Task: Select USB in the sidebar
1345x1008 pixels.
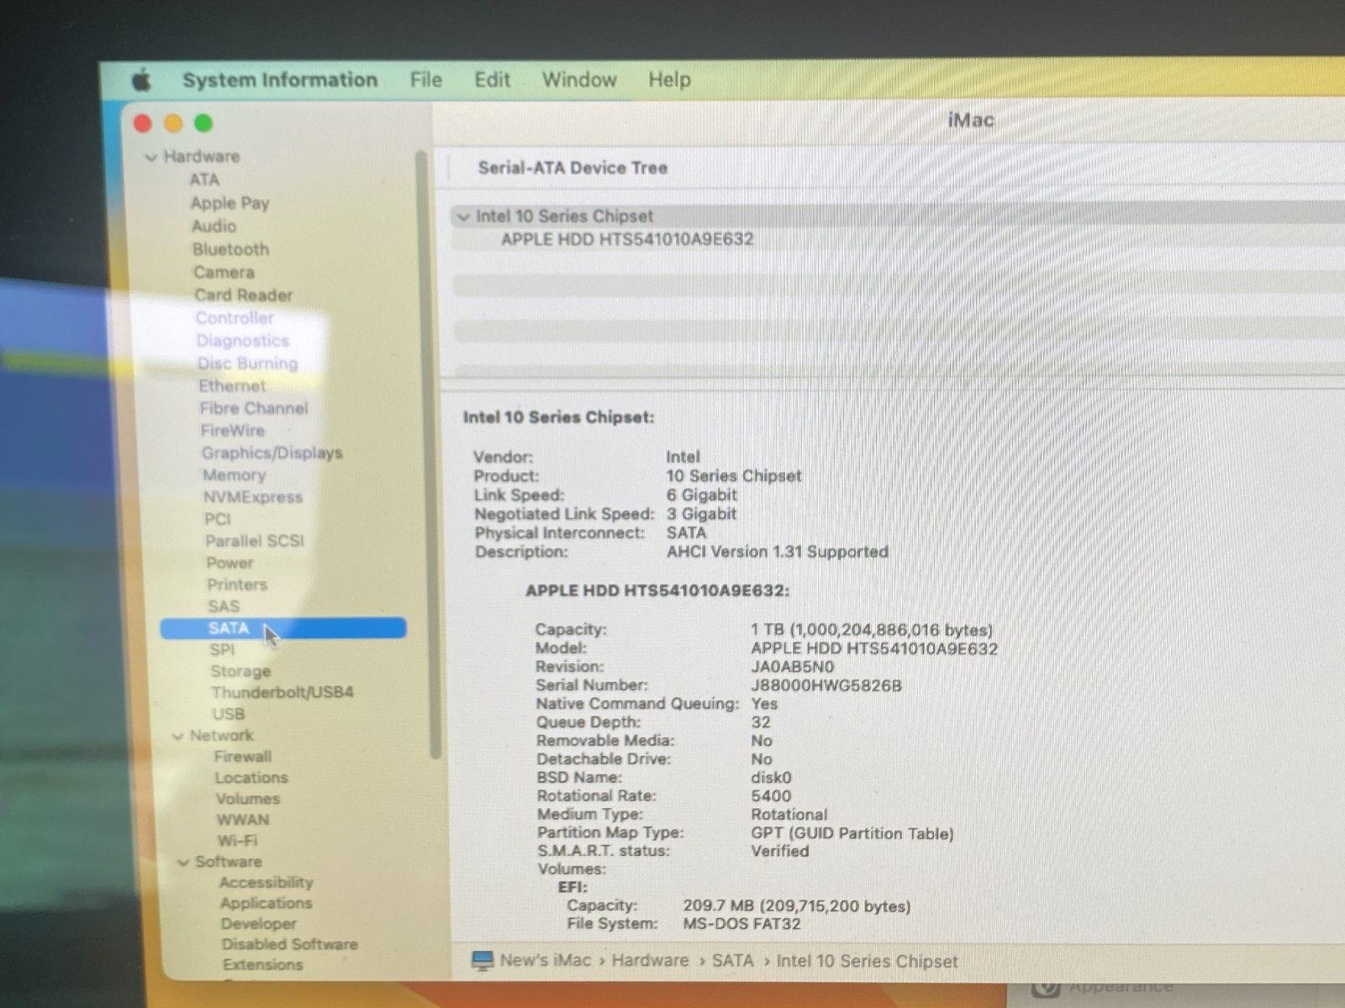Action: pos(229,714)
